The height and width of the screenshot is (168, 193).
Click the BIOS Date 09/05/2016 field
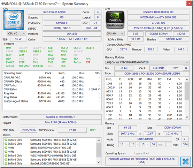click(x=29, y=130)
